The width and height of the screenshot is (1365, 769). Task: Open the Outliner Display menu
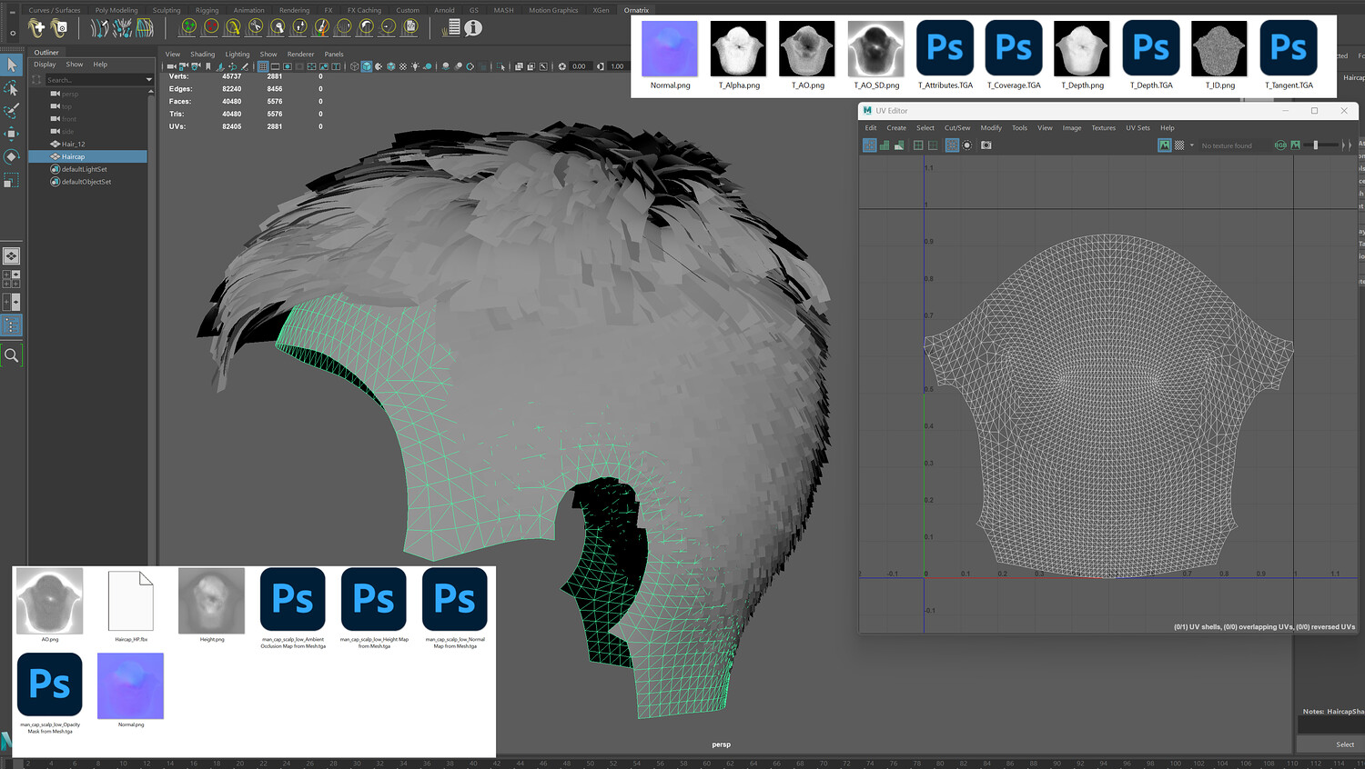(45, 65)
